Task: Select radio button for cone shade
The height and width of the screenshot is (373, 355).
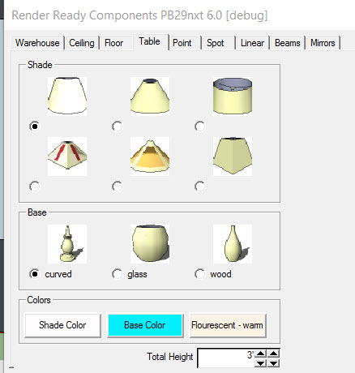Action: (x=117, y=126)
